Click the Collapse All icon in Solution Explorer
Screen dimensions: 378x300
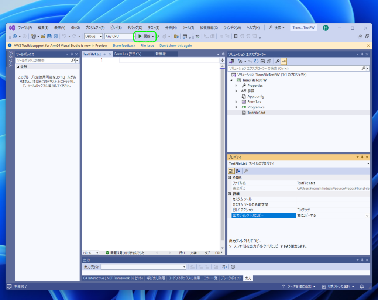pyautogui.click(x=262, y=62)
